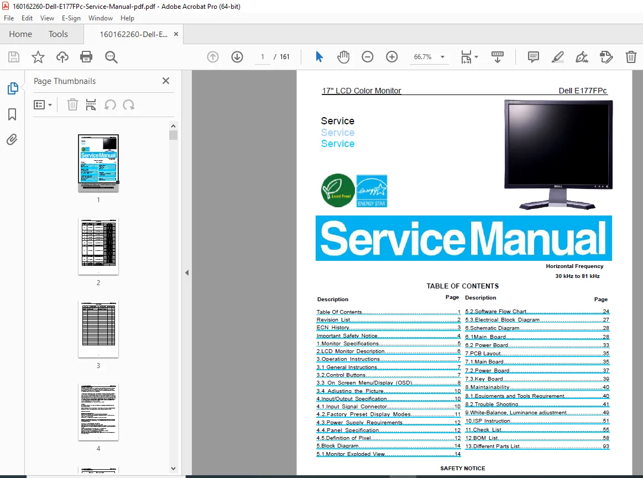The width and height of the screenshot is (643, 478).
Task: Open Attachments paperclip panel
Action: (12, 140)
